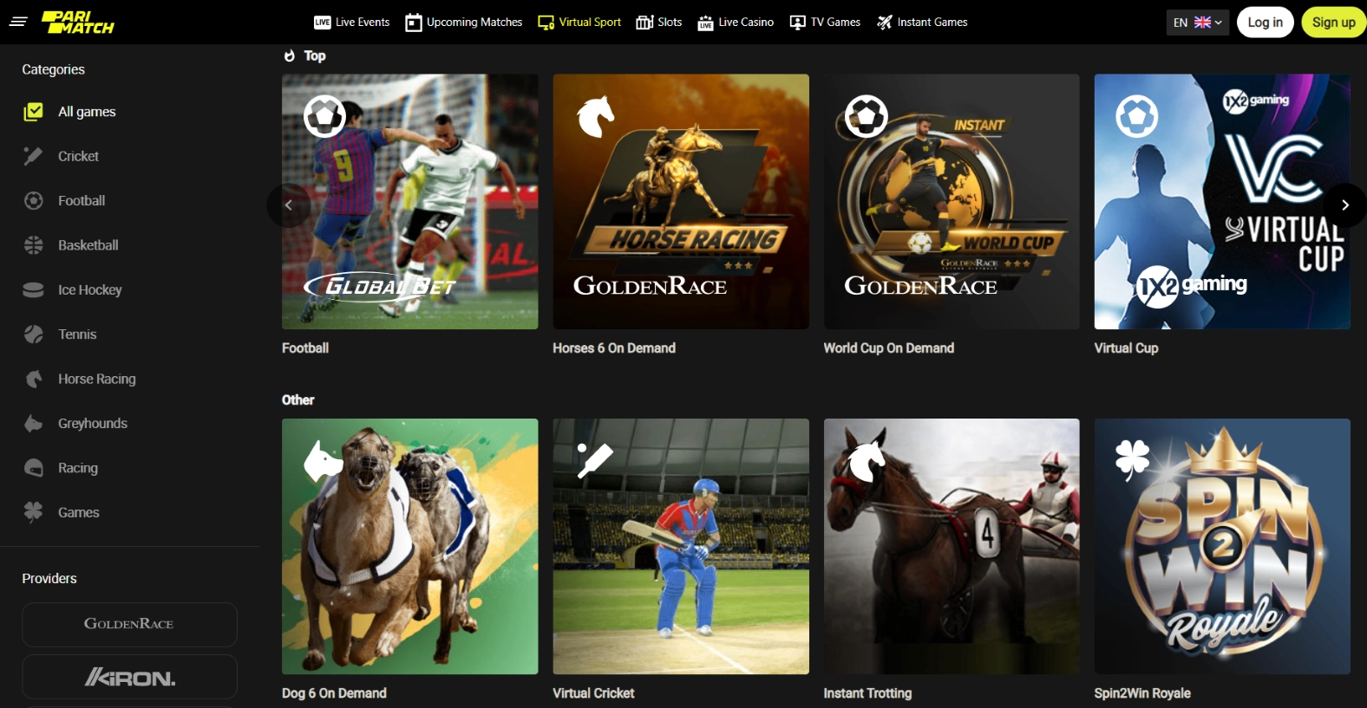Click the Spin2Win Royale title text
This screenshot has width=1367, height=708.
[1142, 693]
